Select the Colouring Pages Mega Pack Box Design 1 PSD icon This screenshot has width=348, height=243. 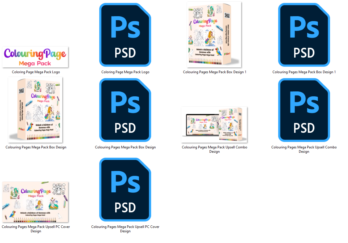click(304, 35)
